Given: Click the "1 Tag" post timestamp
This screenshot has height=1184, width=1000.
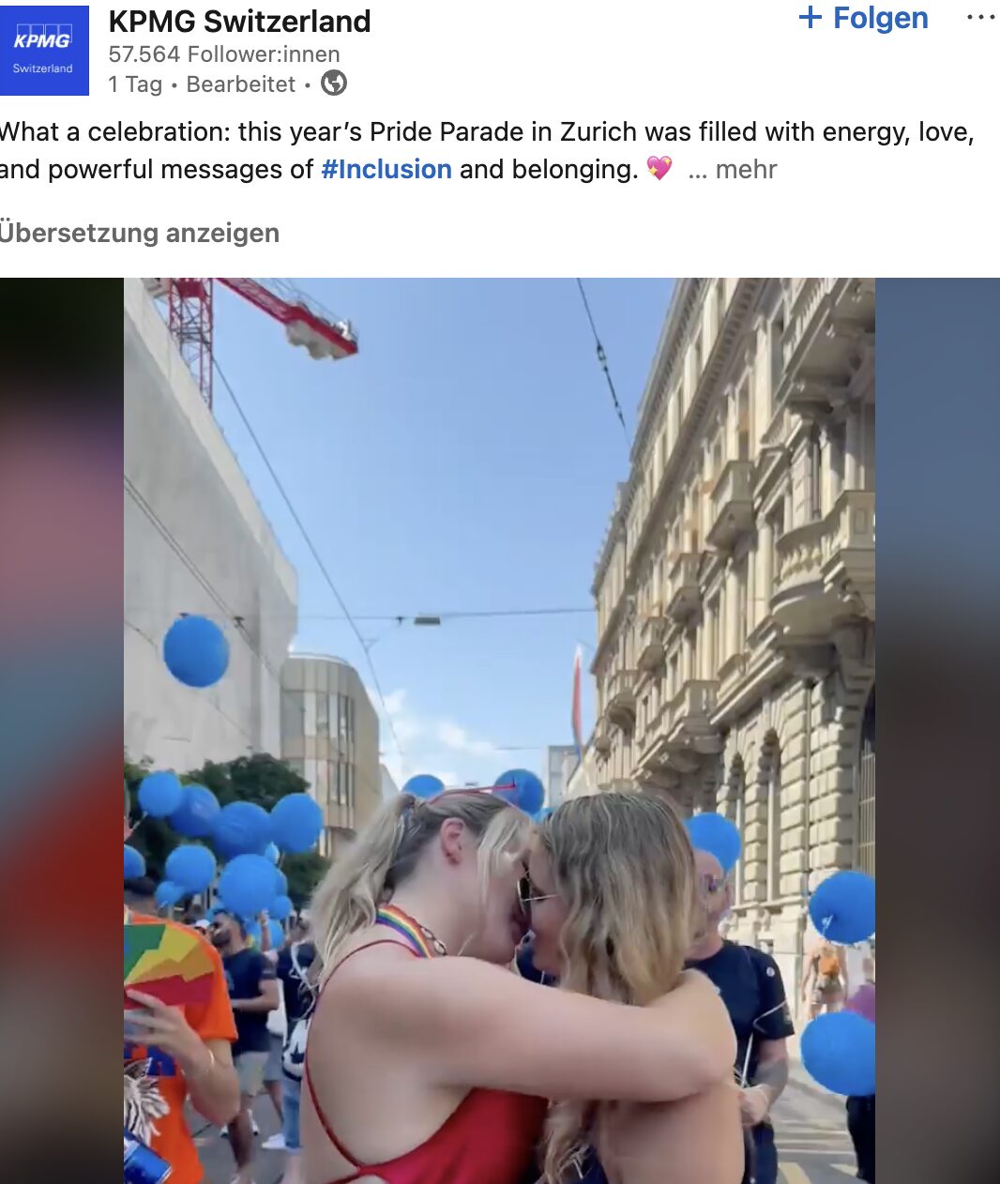Looking at the screenshot, I should click(135, 84).
